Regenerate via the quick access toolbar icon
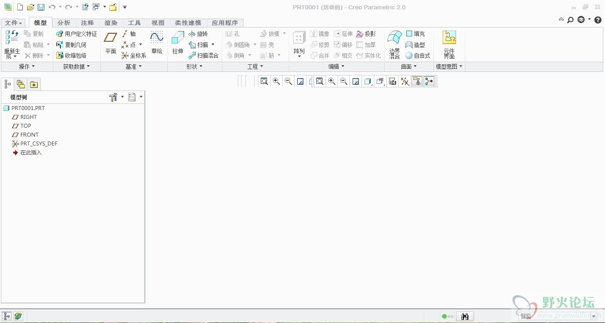The height and width of the screenshot is (323, 605). click(x=85, y=7)
